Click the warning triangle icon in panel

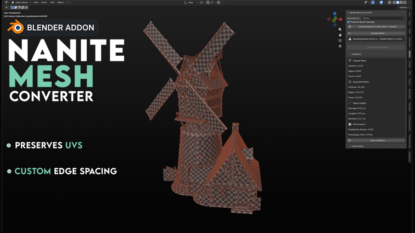350,39
